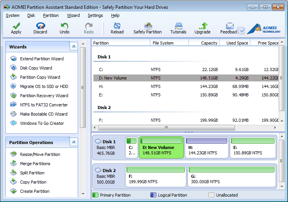This screenshot has height=202, width=288.
Task: Click the Disk 1 group heading in list
Action: (x=104, y=57)
